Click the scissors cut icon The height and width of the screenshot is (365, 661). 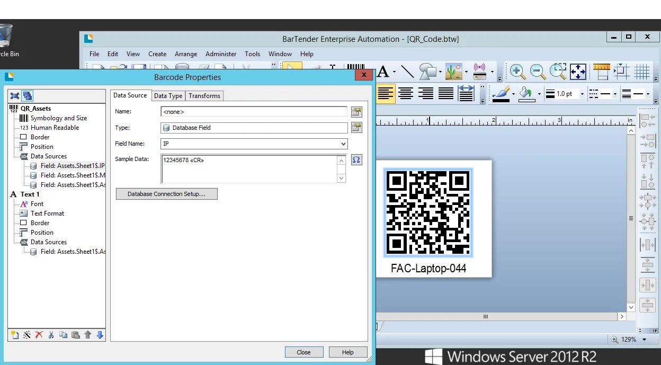click(51, 335)
